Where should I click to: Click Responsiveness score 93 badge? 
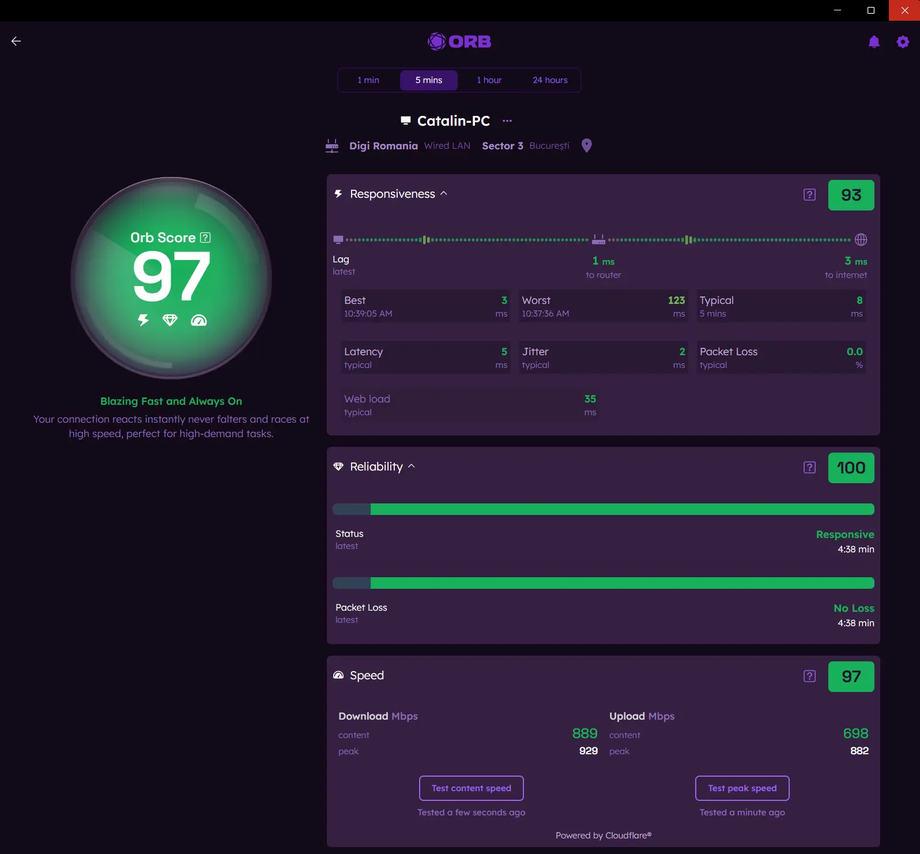point(851,195)
